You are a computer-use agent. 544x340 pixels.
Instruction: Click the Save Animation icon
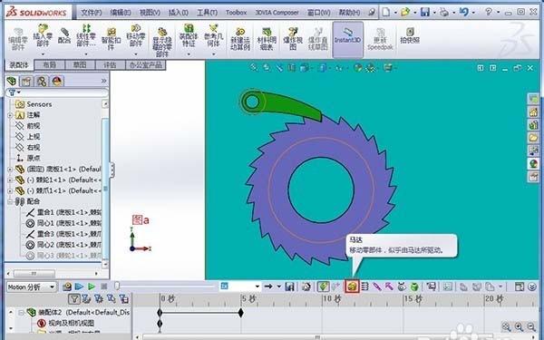pyautogui.click(x=290, y=287)
